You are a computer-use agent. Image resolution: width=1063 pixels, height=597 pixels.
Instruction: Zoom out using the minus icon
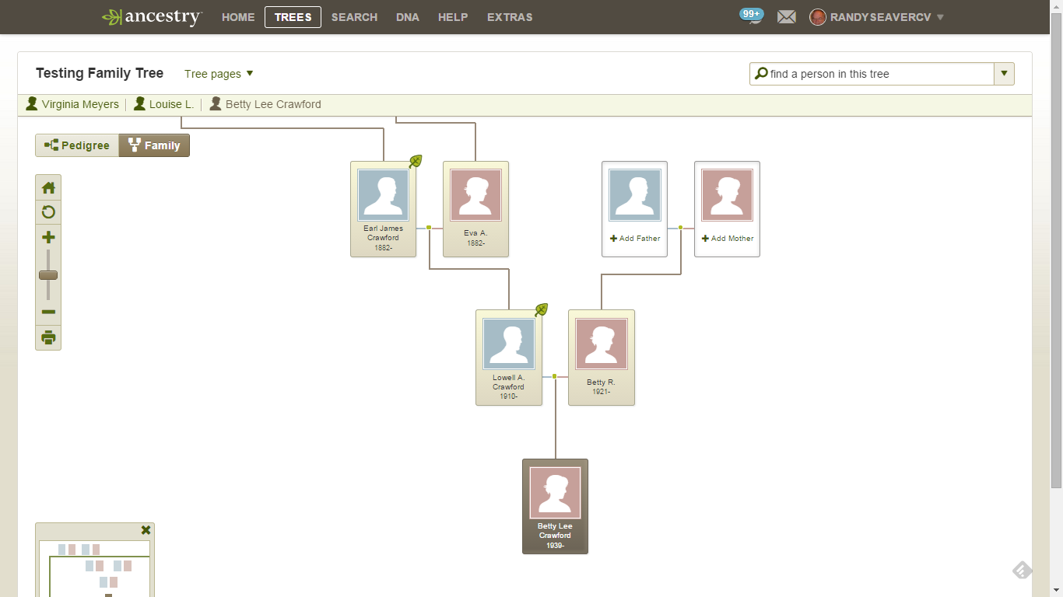[x=47, y=311]
